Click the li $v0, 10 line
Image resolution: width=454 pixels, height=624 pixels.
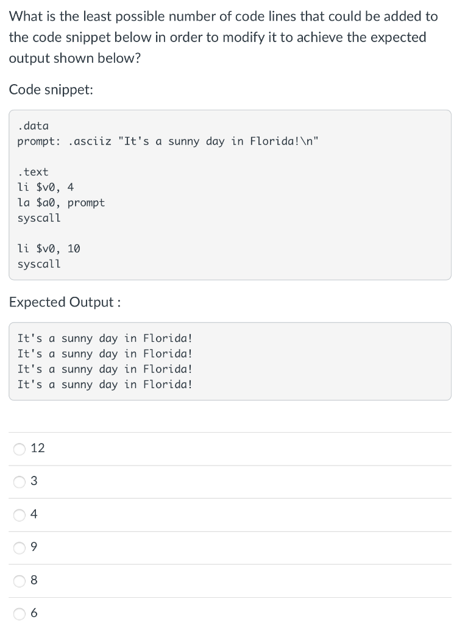[x=49, y=248]
